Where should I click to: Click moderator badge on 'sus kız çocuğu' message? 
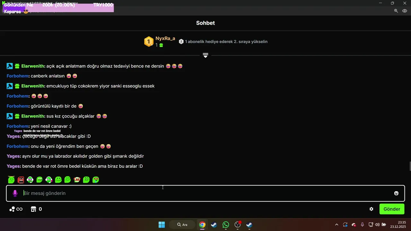coord(10,116)
